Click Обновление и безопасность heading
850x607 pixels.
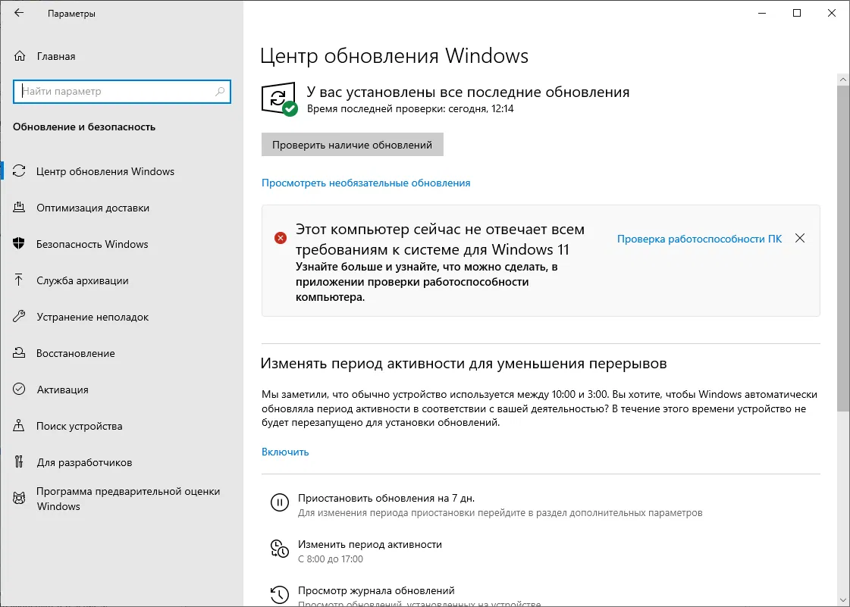tap(84, 127)
